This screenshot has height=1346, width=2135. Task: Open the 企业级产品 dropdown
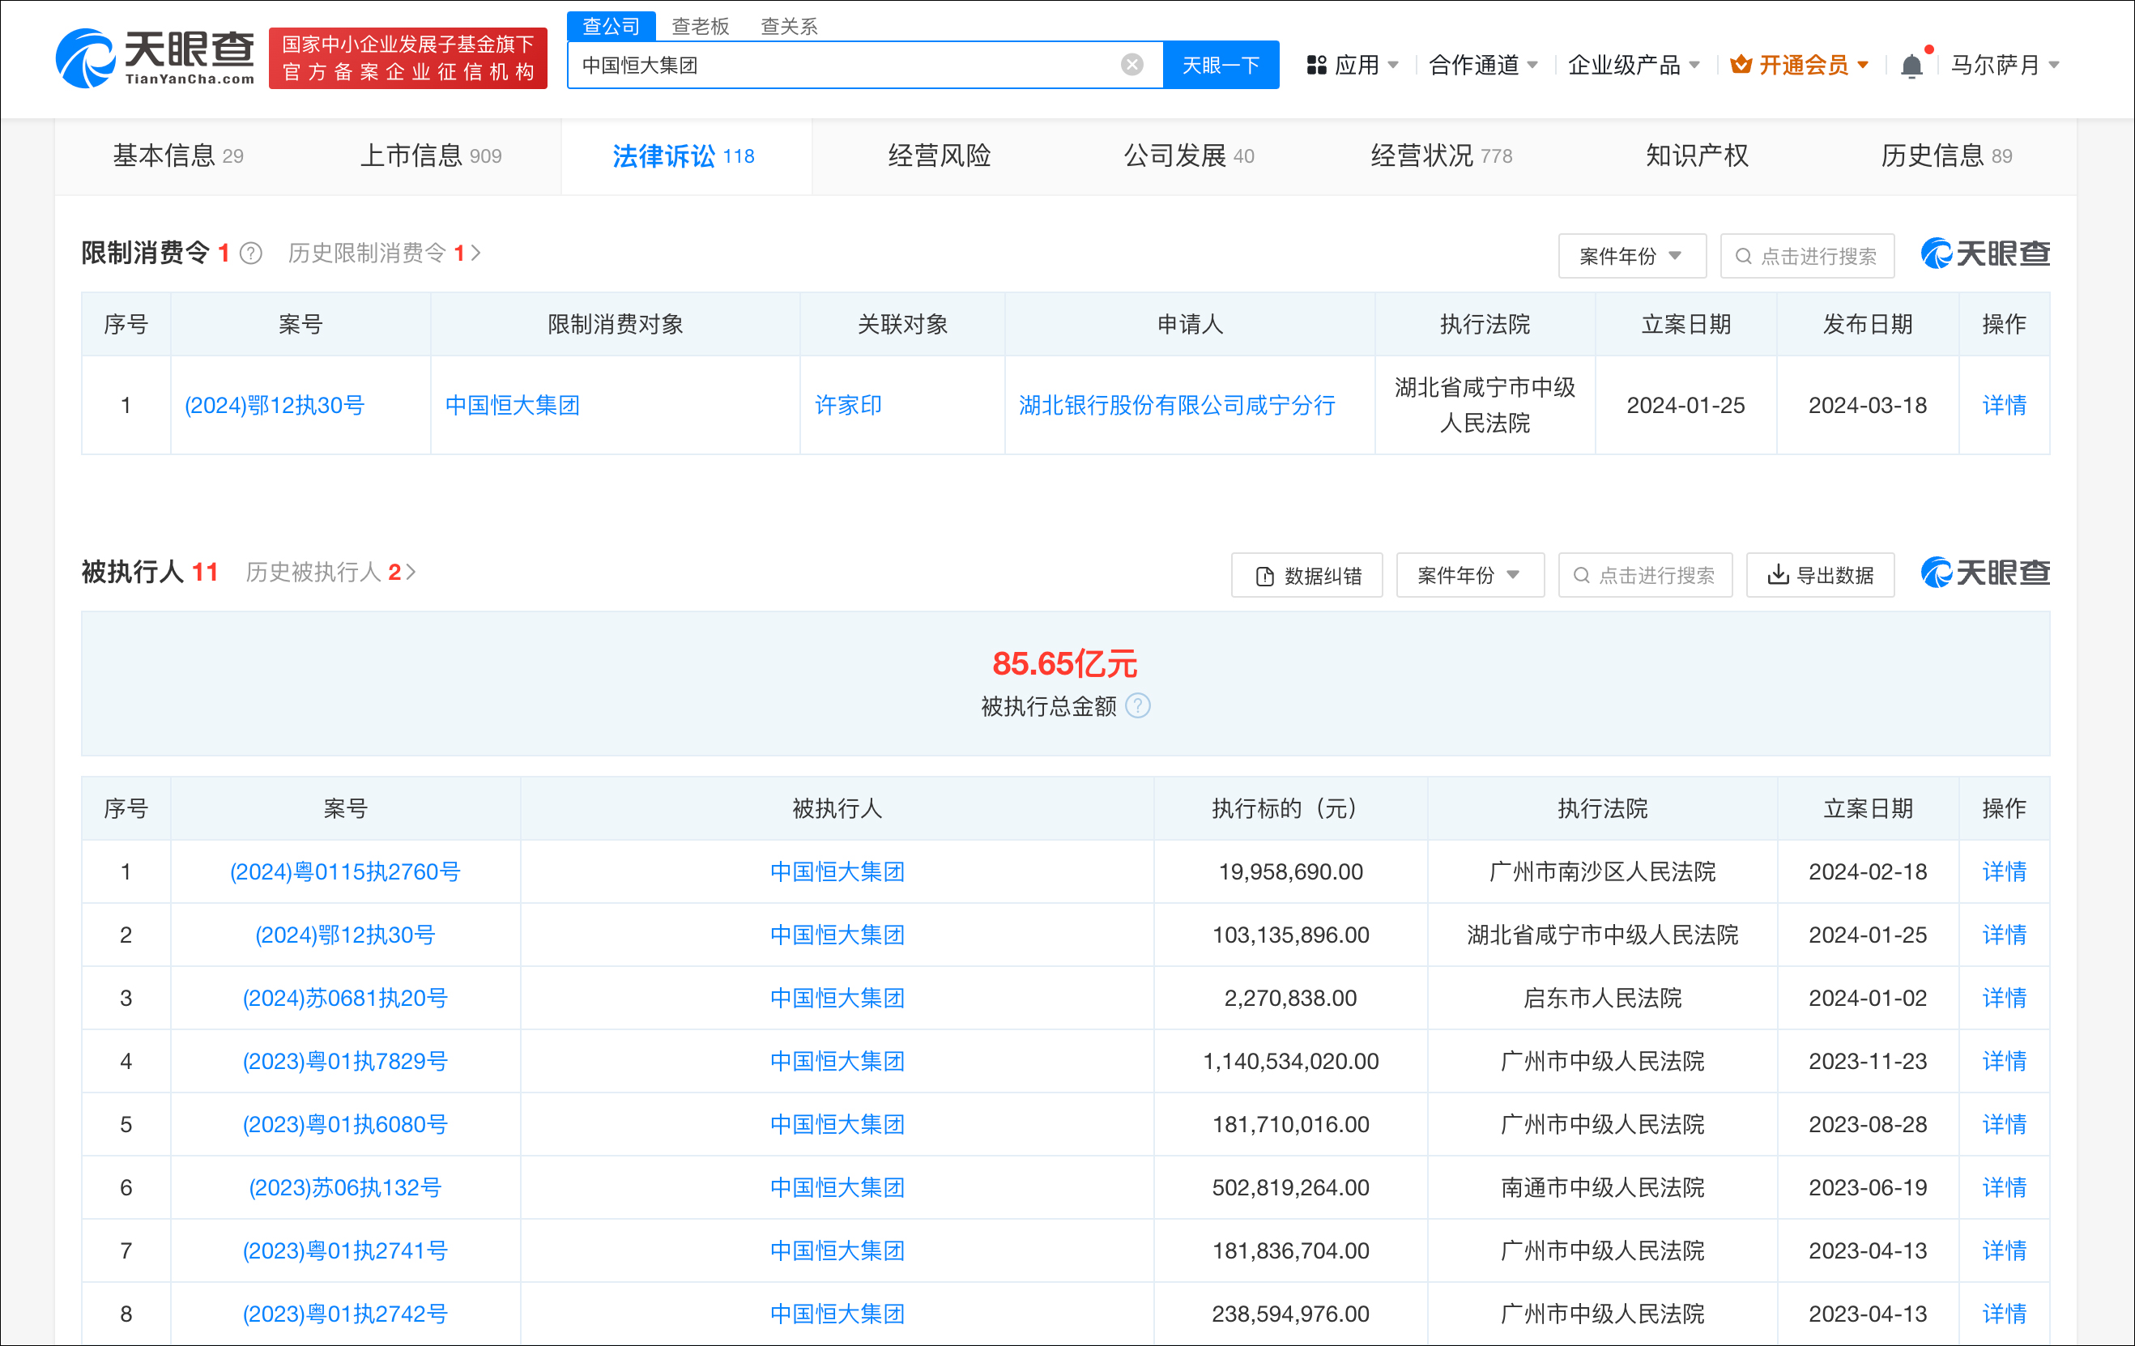click(x=1633, y=65)
